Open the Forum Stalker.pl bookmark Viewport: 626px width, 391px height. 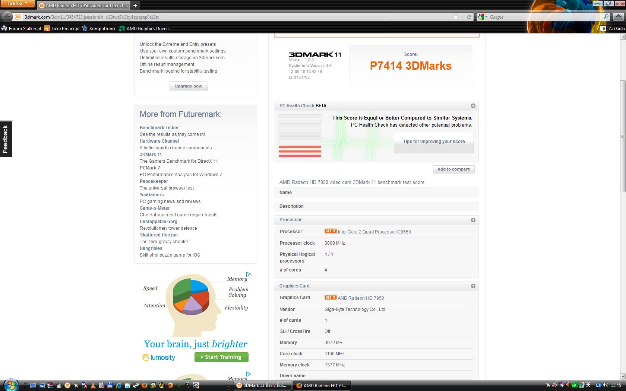tap(21, 28)
